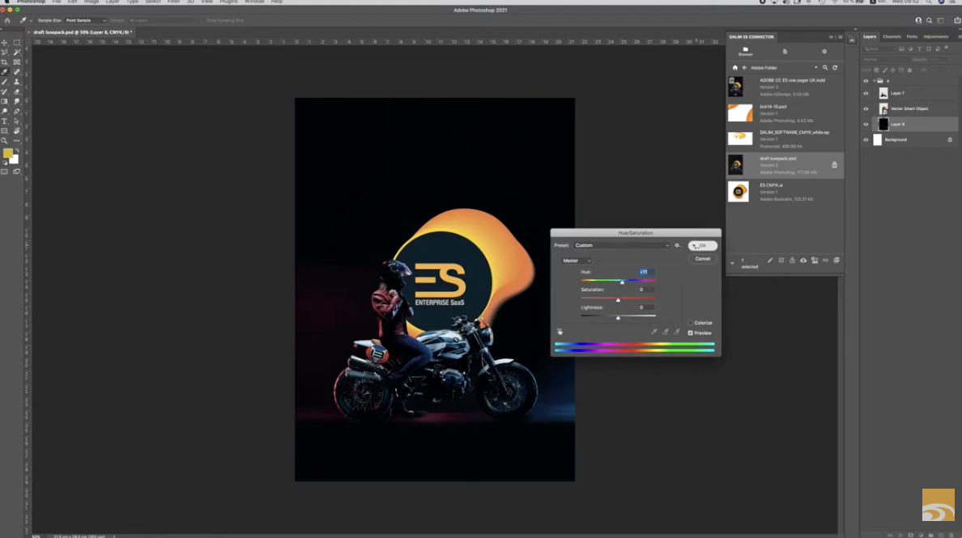Select the Type tool
962x538 pixels.
click(x=5, y=121)
